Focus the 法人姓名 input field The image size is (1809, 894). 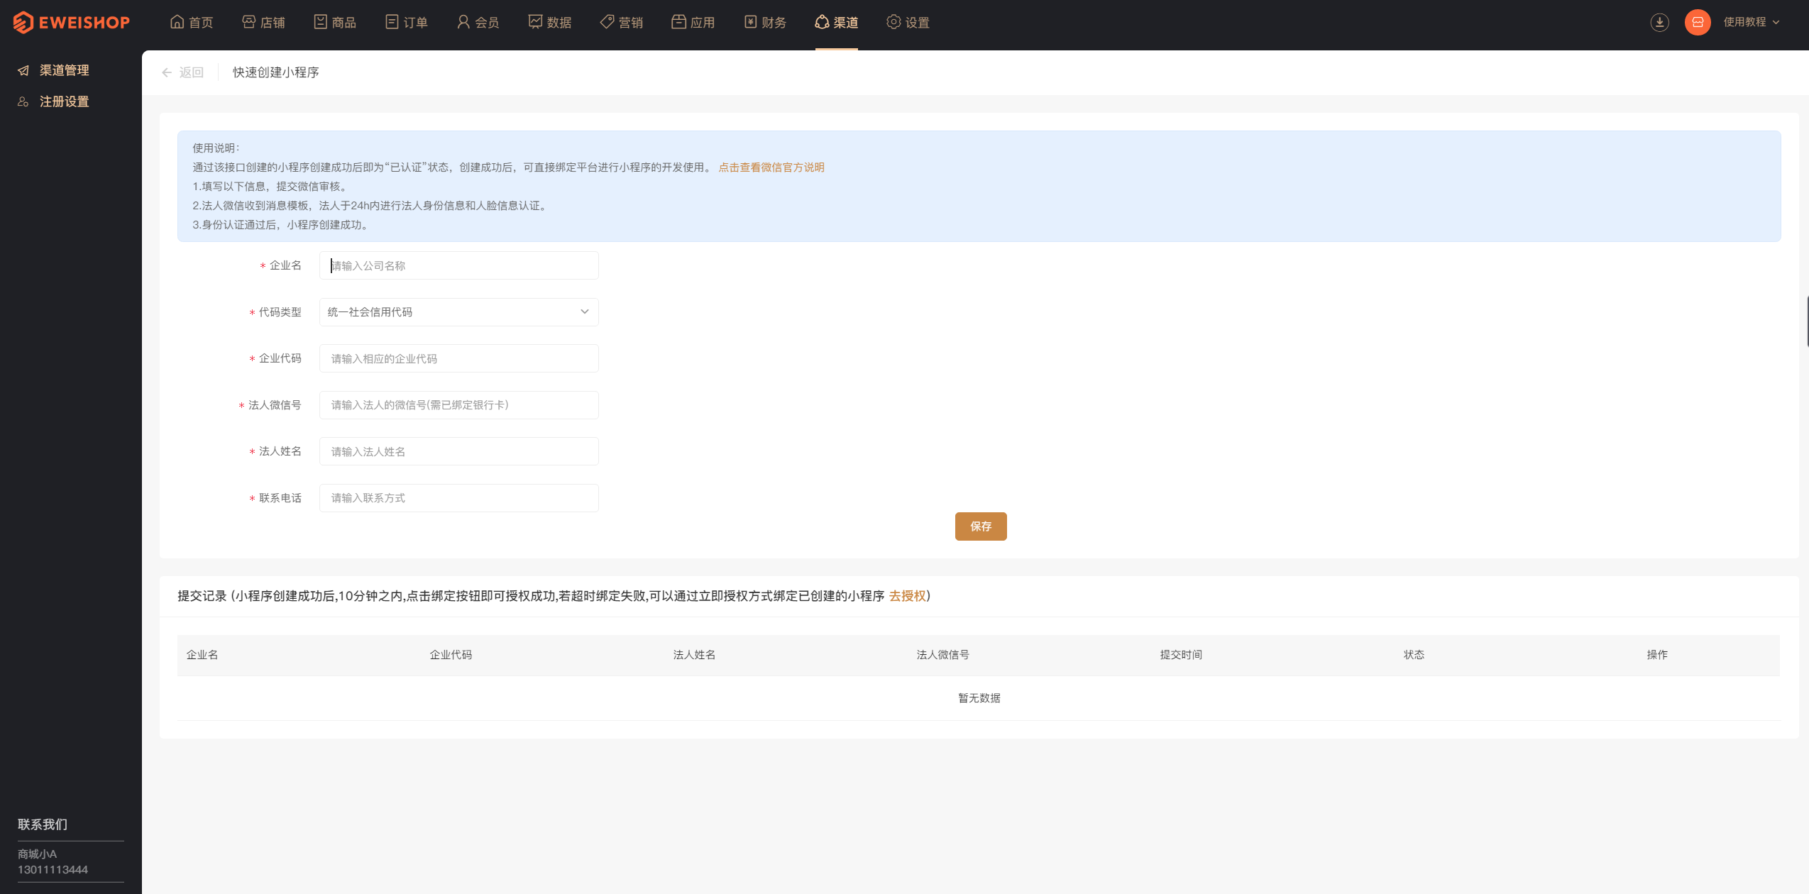[x=458, y=451]
